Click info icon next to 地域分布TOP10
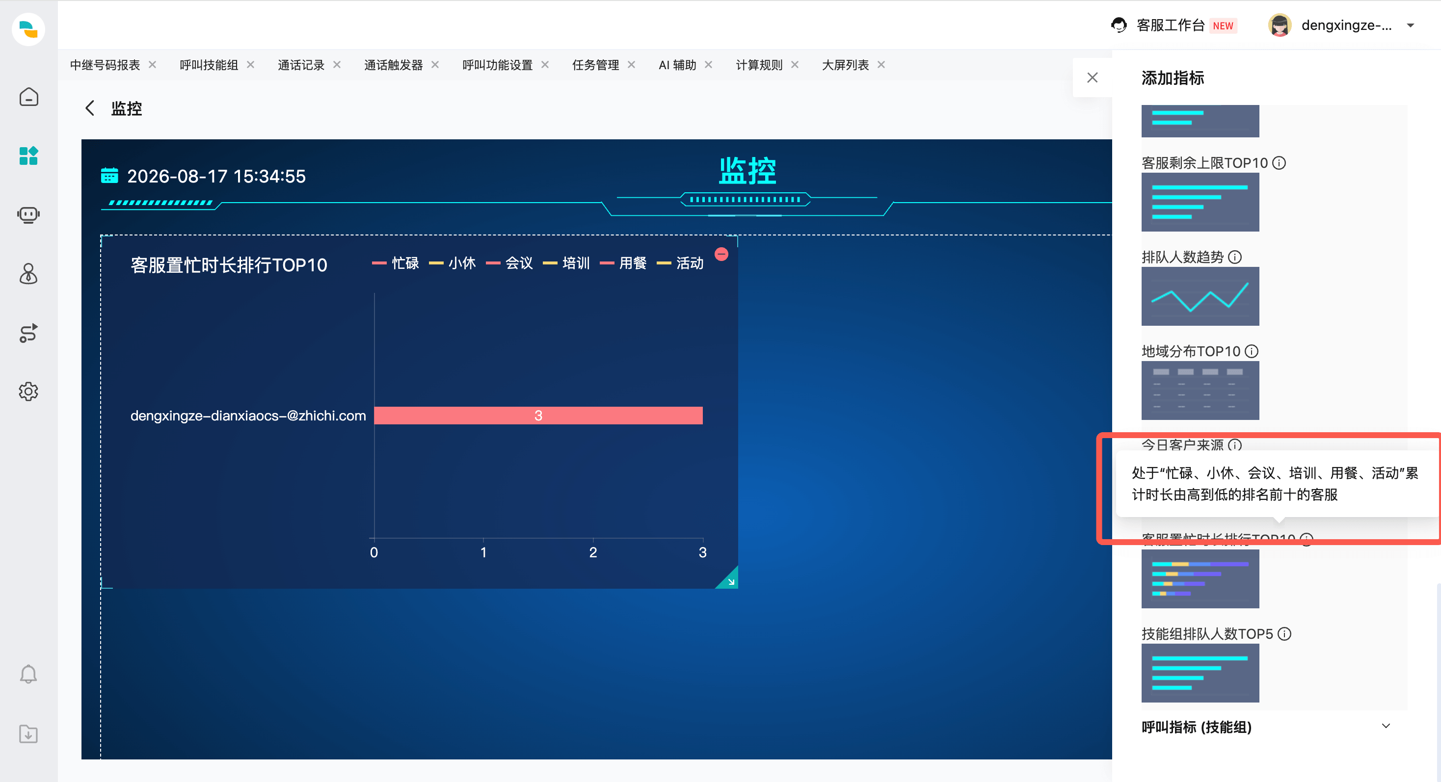1441x782 pixels. [x=1252, y=351]
